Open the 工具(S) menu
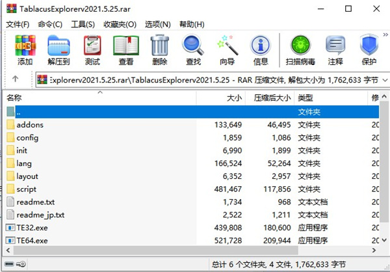The height and width of the screenshot is (272, 390). pos(83,25)
